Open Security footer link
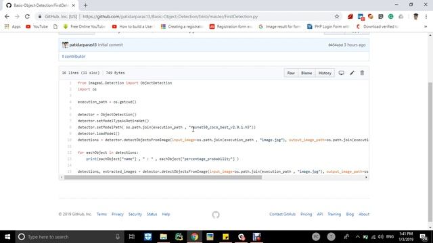The width and height of the screenshot is (433, 243). click(135, 214)
